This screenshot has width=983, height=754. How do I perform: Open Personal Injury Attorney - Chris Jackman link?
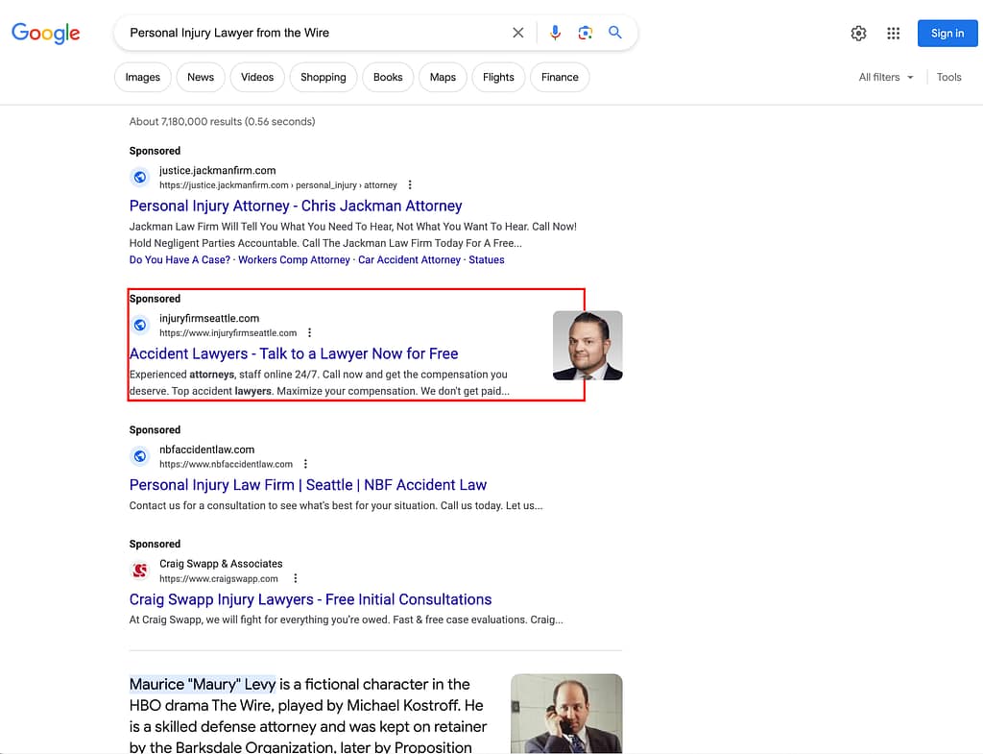(296, 206)
